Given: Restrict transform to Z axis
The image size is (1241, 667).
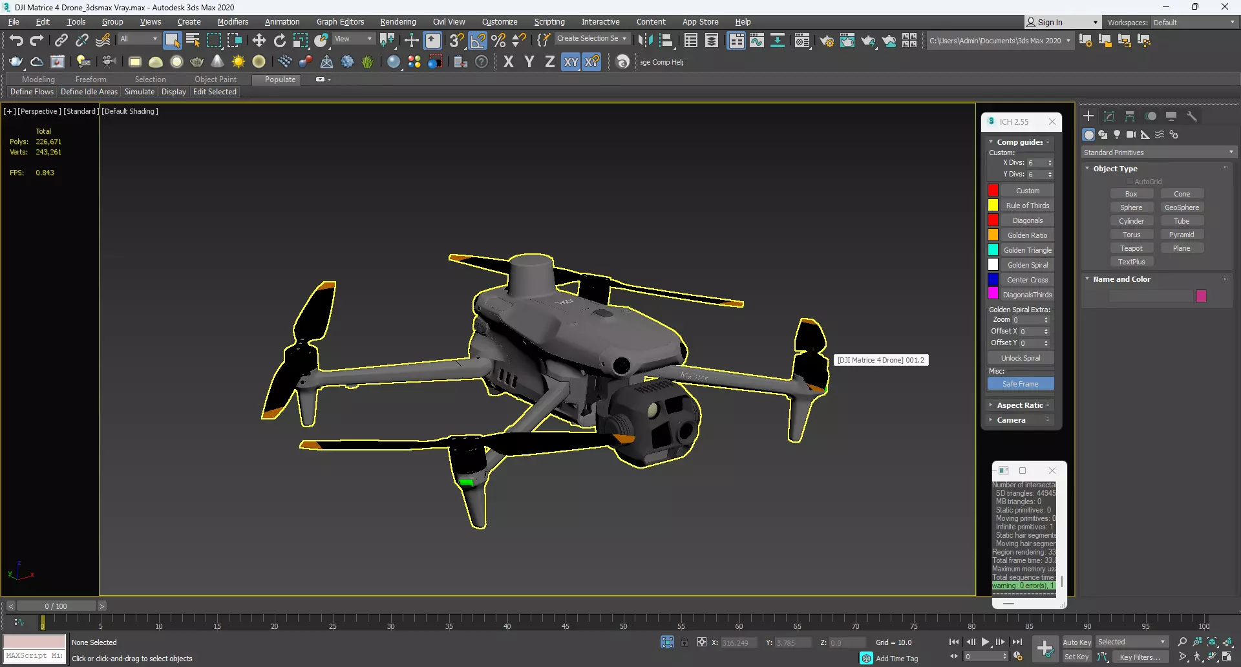Looking at the screenshot, I should pyautogui.click(x=550, y=61).
